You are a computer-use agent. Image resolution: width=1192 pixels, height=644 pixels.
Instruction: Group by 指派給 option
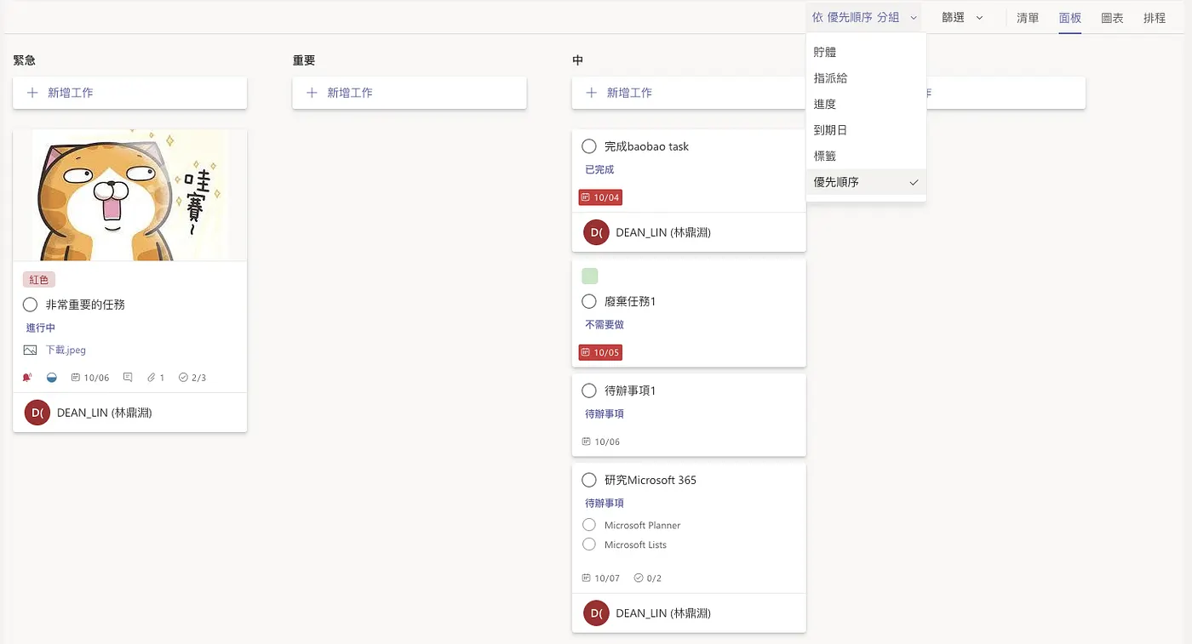tap(866, 78)
